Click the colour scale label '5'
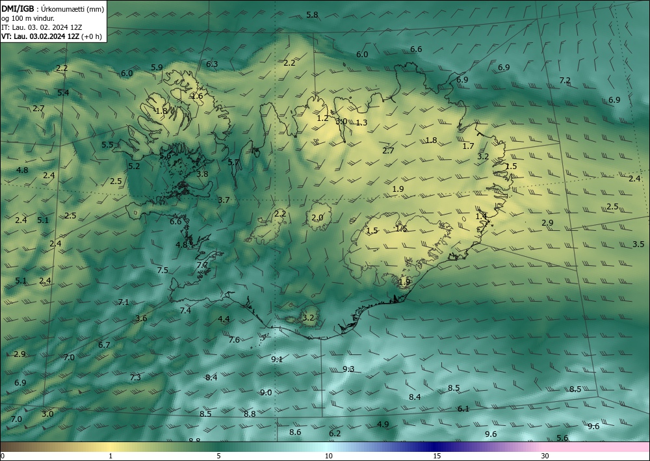The width and height of the screenshot is (650, 461). pyautogui.click(x=218, y=456)
